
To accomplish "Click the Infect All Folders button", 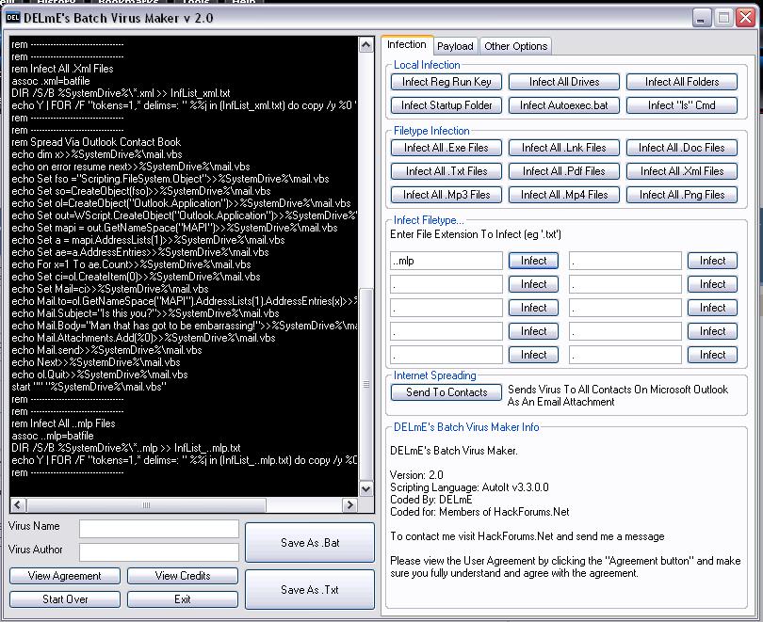I will (682, 82).
